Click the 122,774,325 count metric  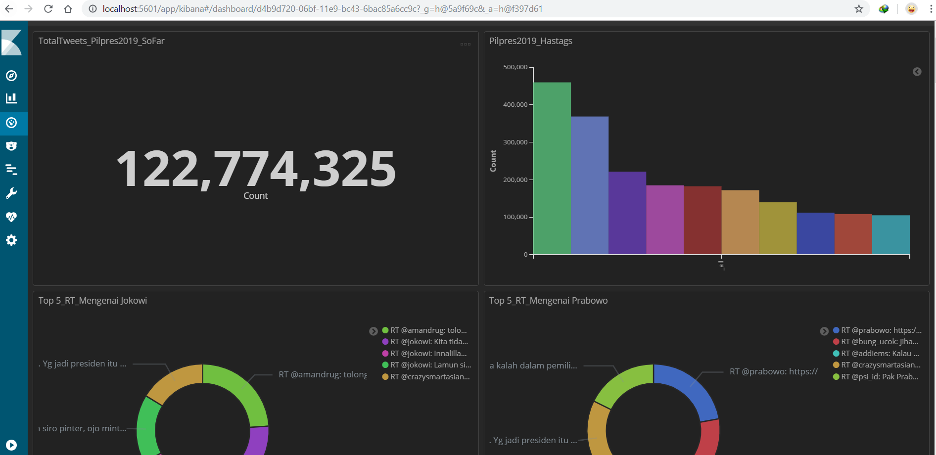tap(256, 169)
